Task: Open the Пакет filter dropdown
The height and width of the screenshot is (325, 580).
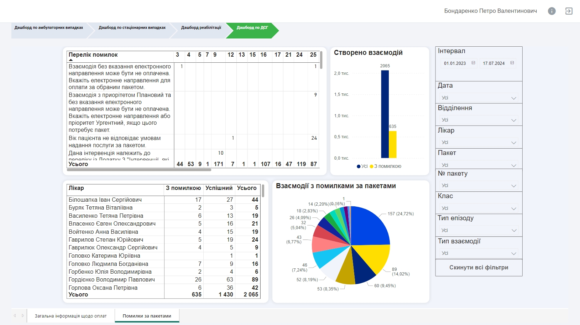Action: click(x=479, y=165)
